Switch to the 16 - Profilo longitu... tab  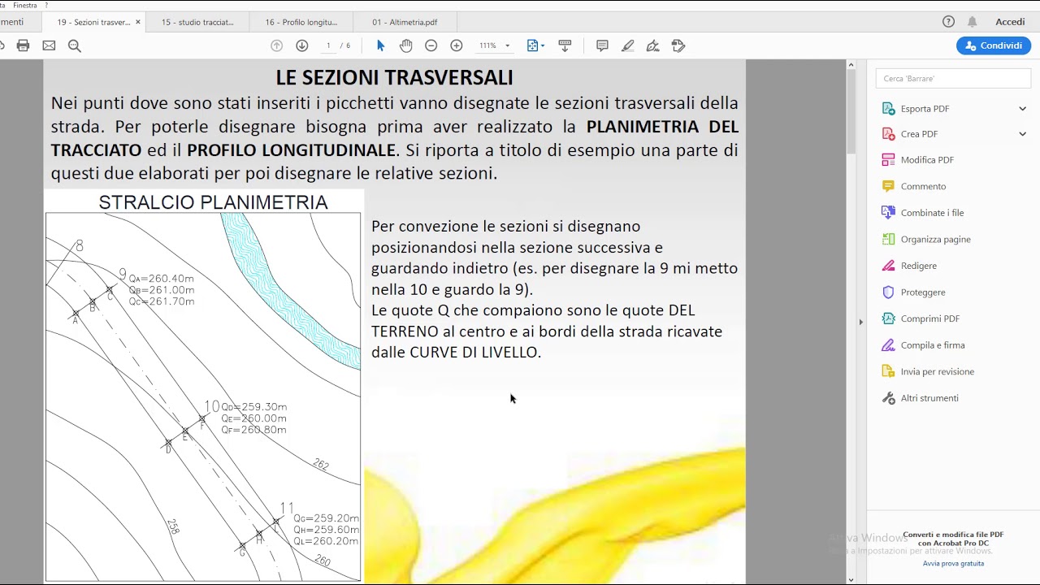pos(301,22)
